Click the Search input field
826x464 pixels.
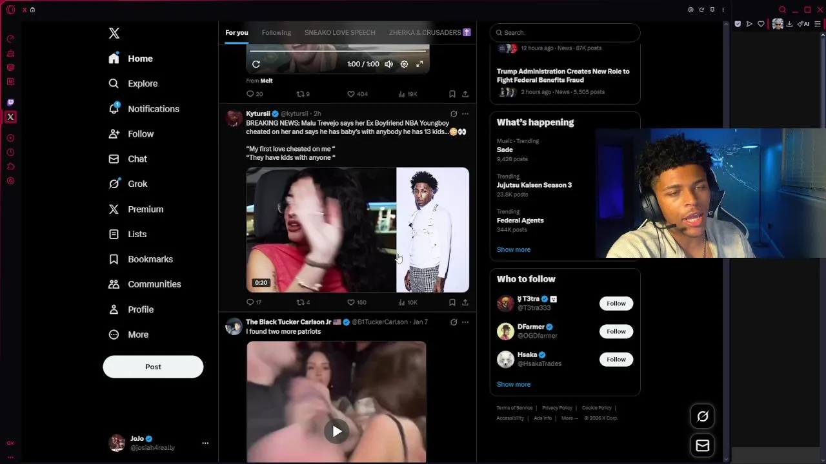tap(565, 32)
